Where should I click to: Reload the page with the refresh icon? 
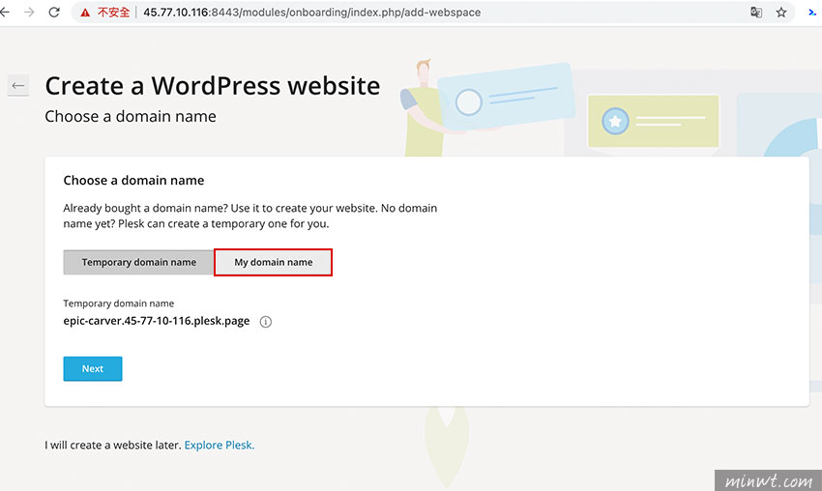pos(54,12)
